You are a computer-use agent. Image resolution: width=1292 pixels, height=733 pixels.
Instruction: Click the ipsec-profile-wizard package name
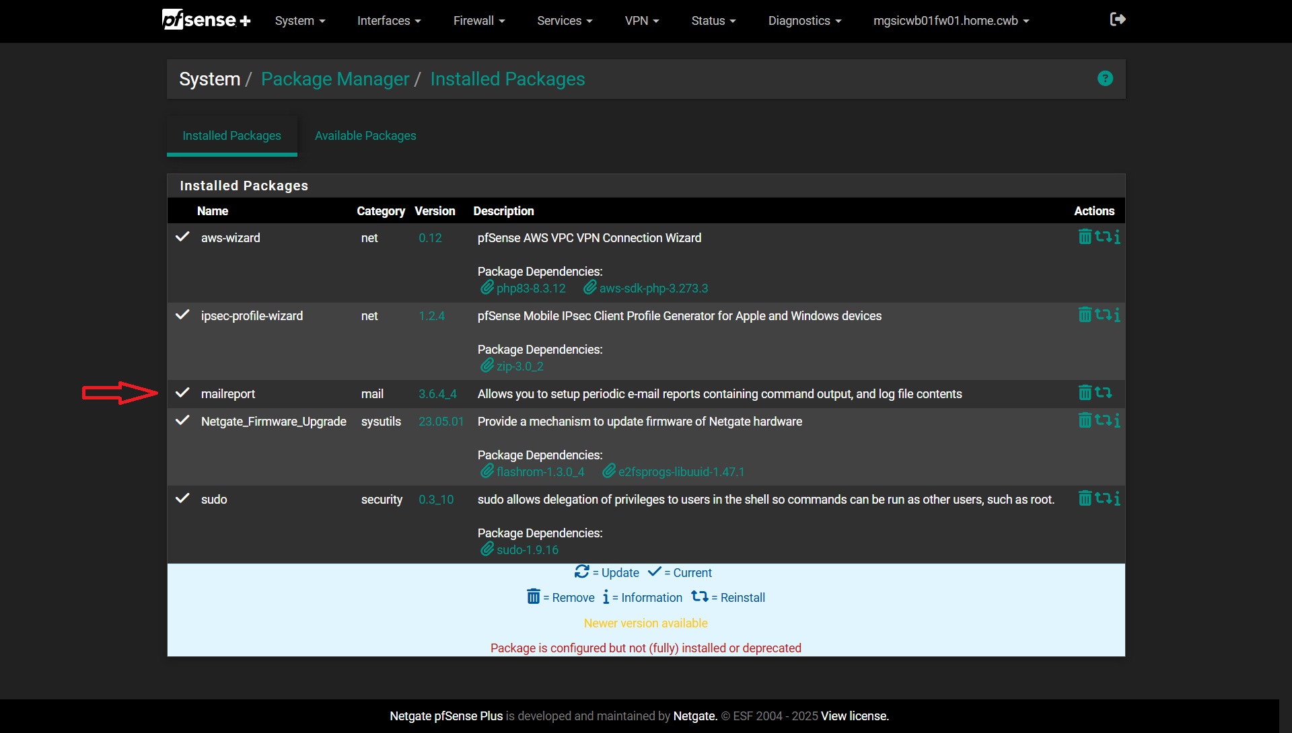pos(252,316)
